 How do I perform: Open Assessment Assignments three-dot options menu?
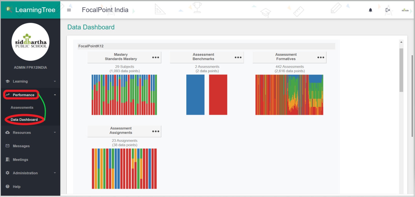(x=155, y=131)
